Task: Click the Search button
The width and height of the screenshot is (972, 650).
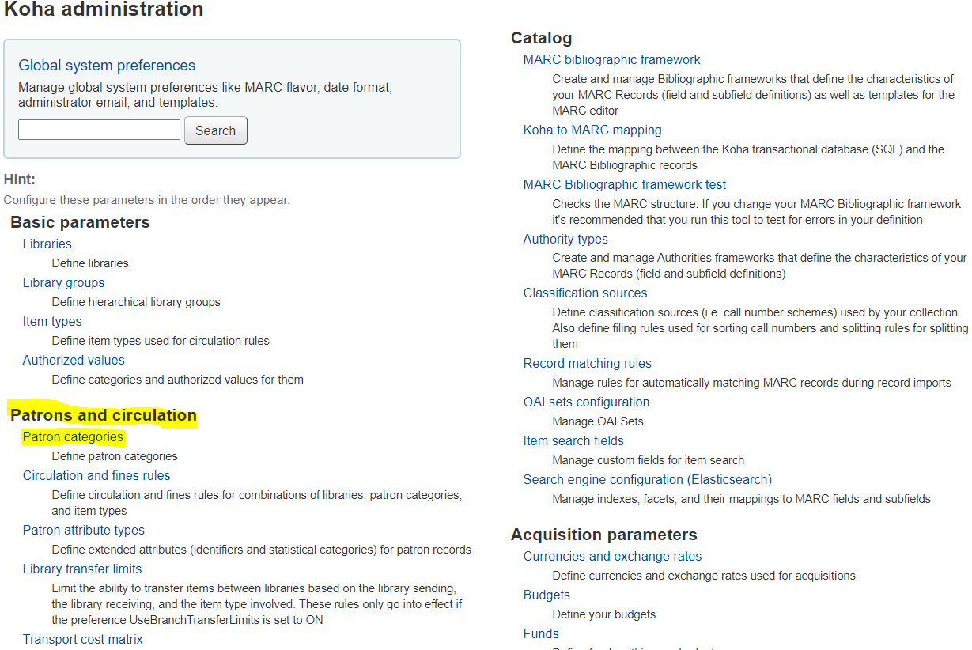Action: pyautogui.click(x=216, y=130)
